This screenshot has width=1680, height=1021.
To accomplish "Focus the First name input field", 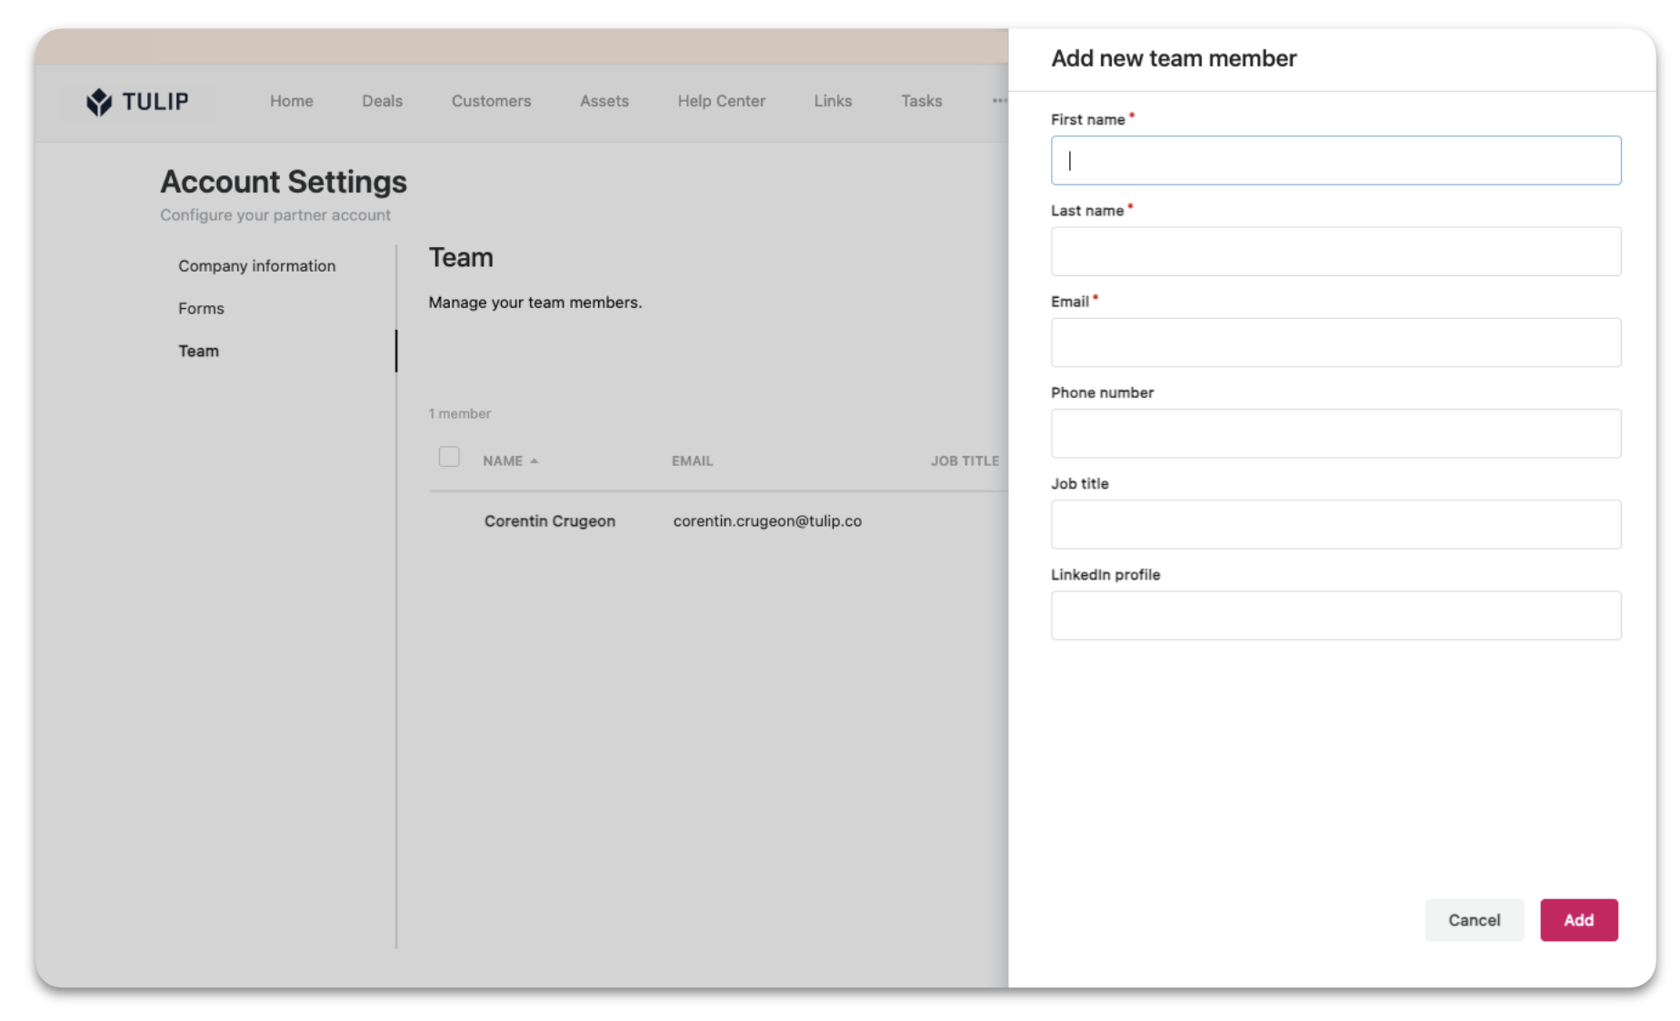I will [x=1335, y=161].
